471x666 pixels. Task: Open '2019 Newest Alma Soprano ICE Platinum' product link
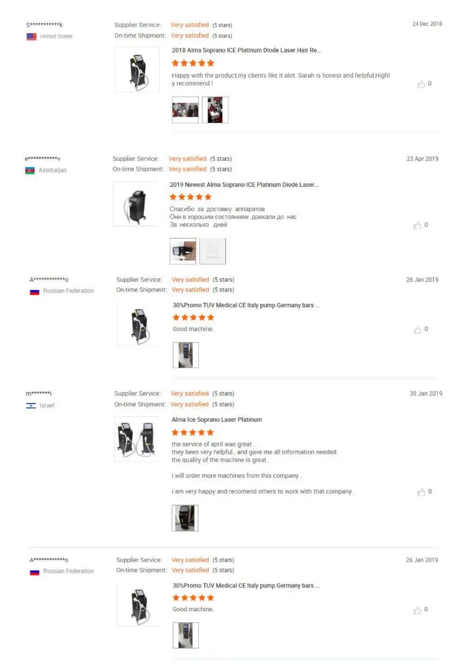click(x=244, y=184)
